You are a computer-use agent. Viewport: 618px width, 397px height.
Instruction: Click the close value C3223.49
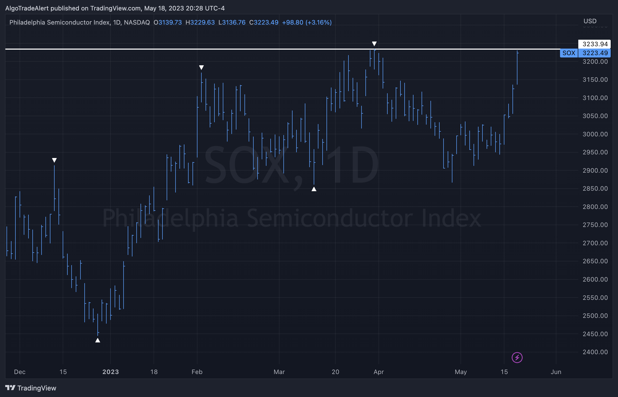264,22
